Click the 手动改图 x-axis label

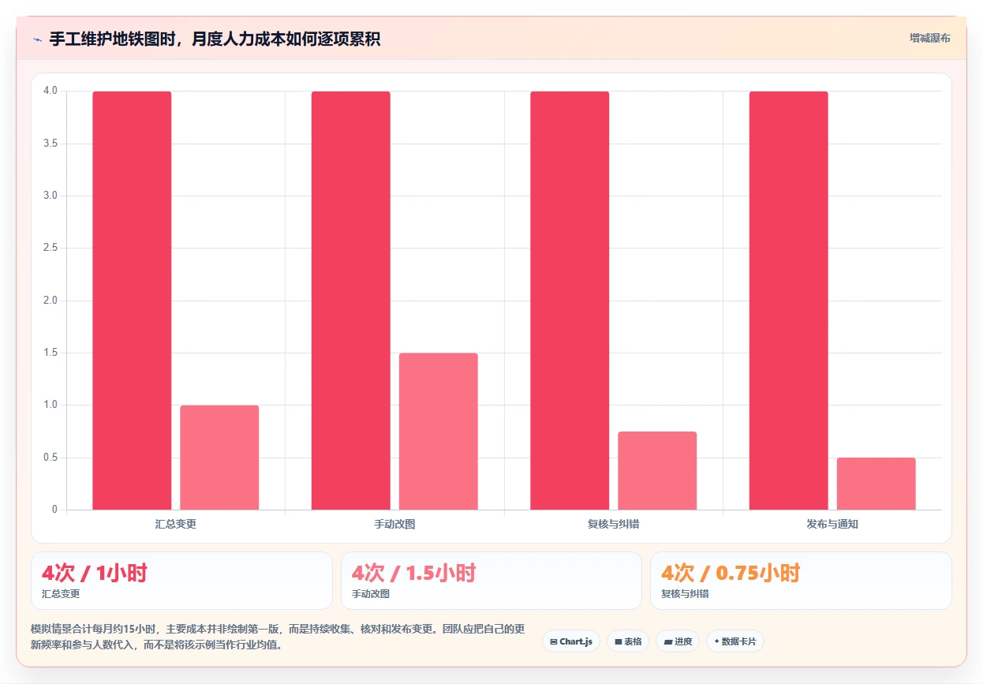(394, 524)
